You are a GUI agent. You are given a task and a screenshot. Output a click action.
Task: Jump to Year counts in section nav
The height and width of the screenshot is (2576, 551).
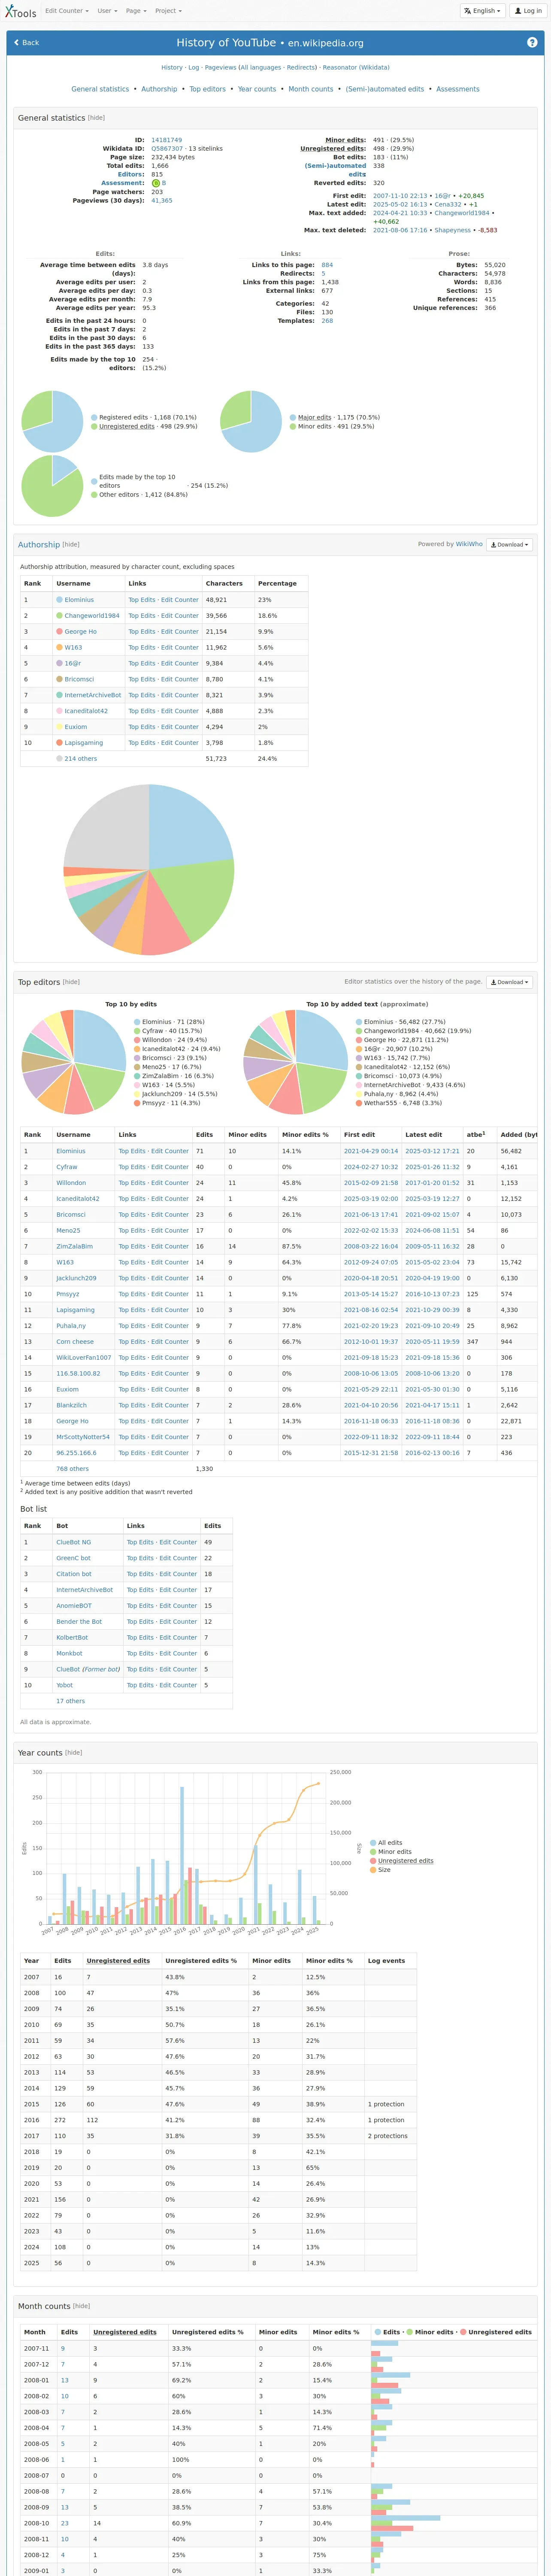(x=257, y=89)
